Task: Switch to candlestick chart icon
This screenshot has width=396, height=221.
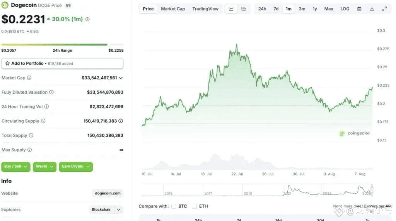Action: pyautogui.click(x=244, y=9)
